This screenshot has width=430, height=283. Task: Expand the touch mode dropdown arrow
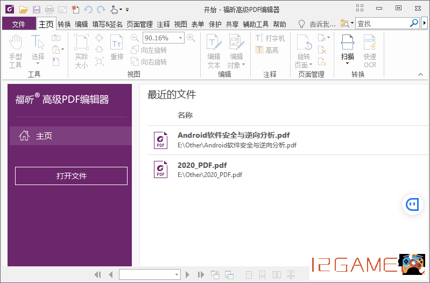[x=121, y=10]
